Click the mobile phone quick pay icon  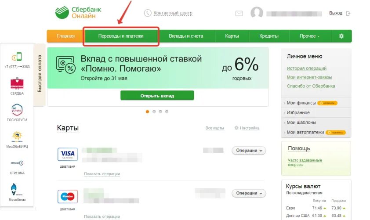17,57
